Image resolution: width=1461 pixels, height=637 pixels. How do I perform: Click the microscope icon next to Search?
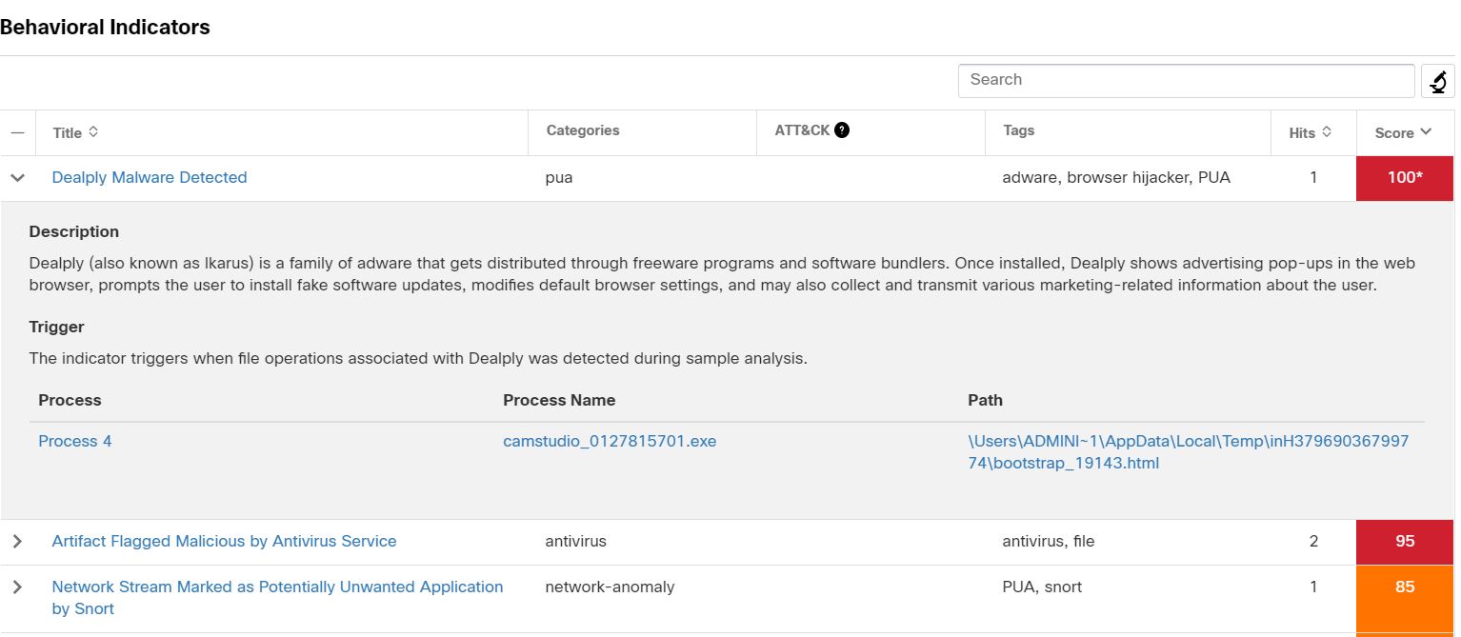[1437, 82]
